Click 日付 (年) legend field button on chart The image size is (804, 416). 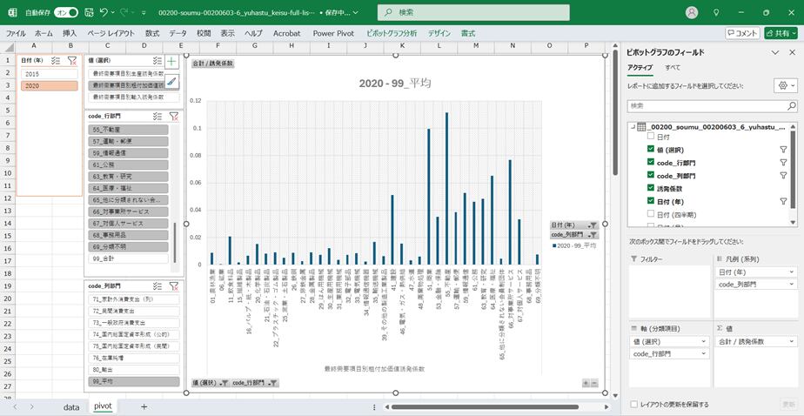click(x=574, y=225)
